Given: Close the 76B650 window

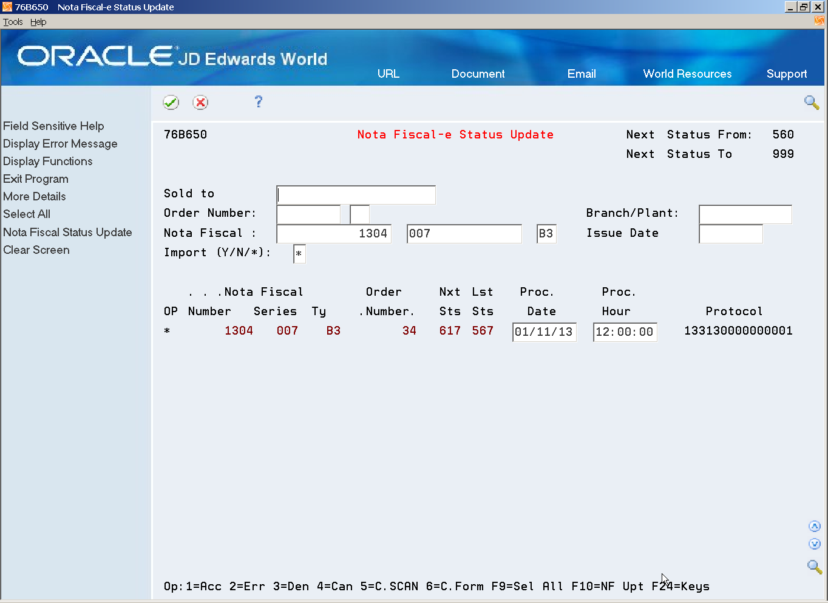Looking at the screenshot, I should 818,7.
